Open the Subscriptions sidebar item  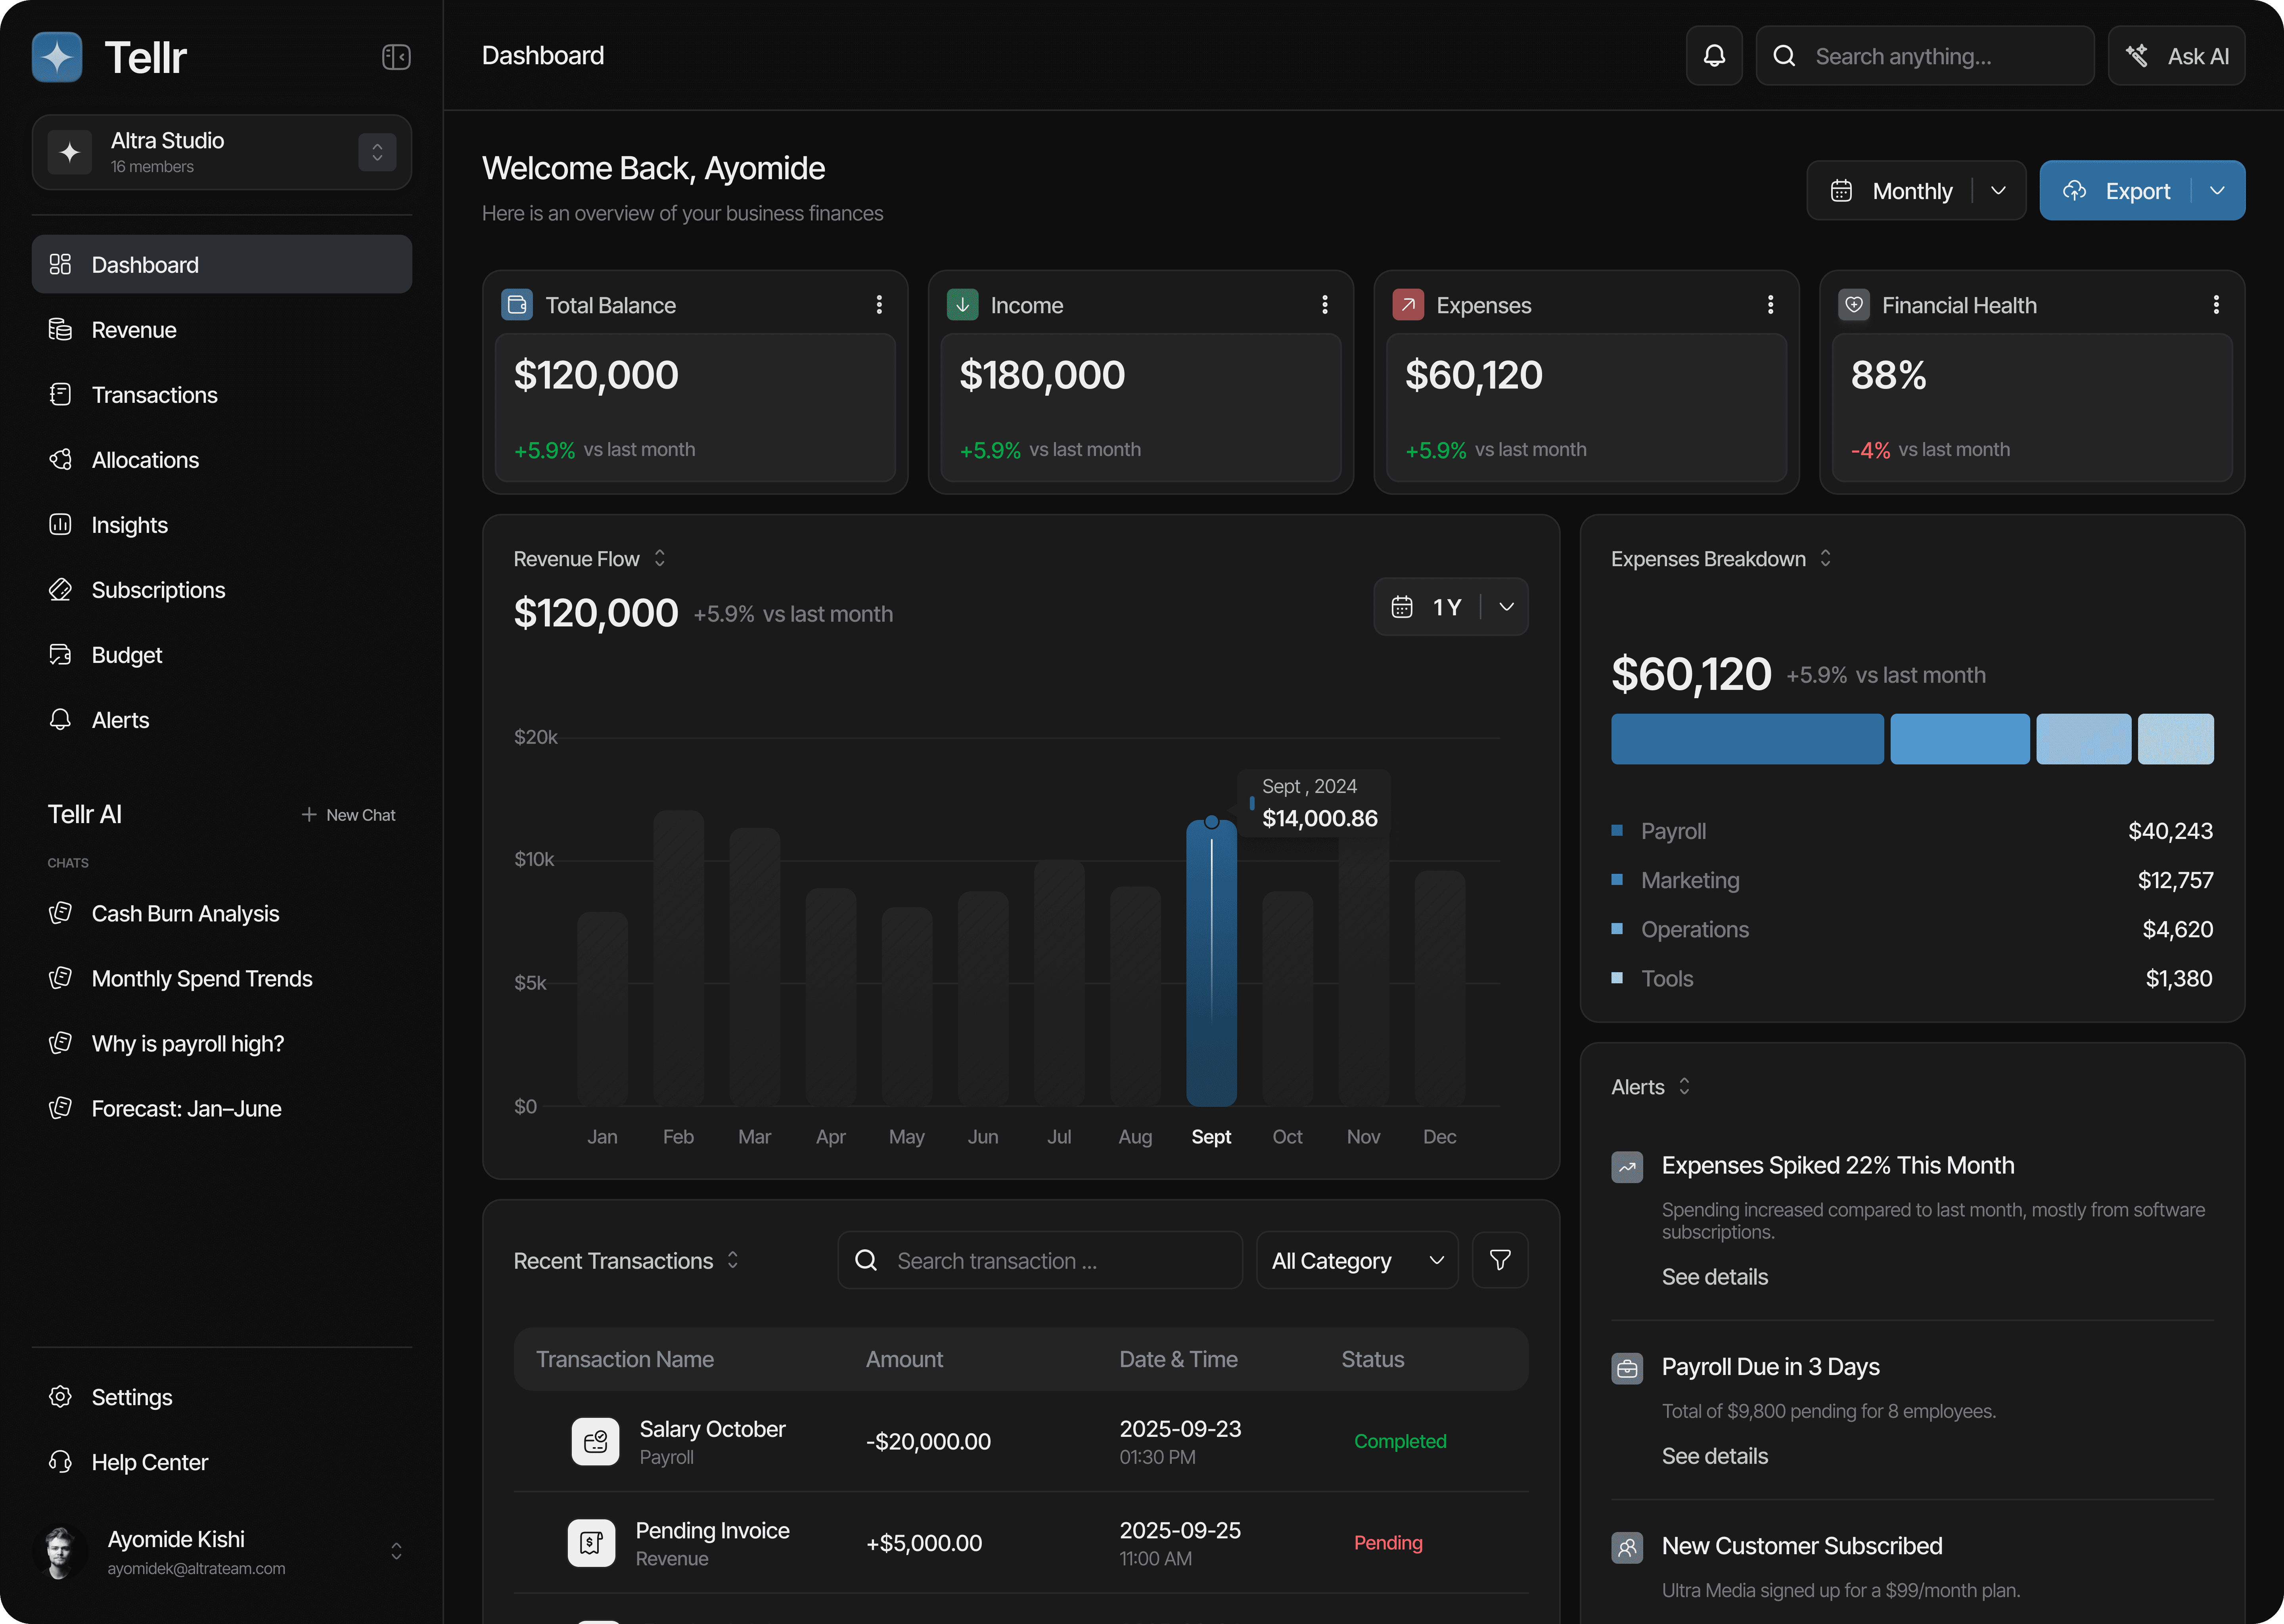(158, 590)
